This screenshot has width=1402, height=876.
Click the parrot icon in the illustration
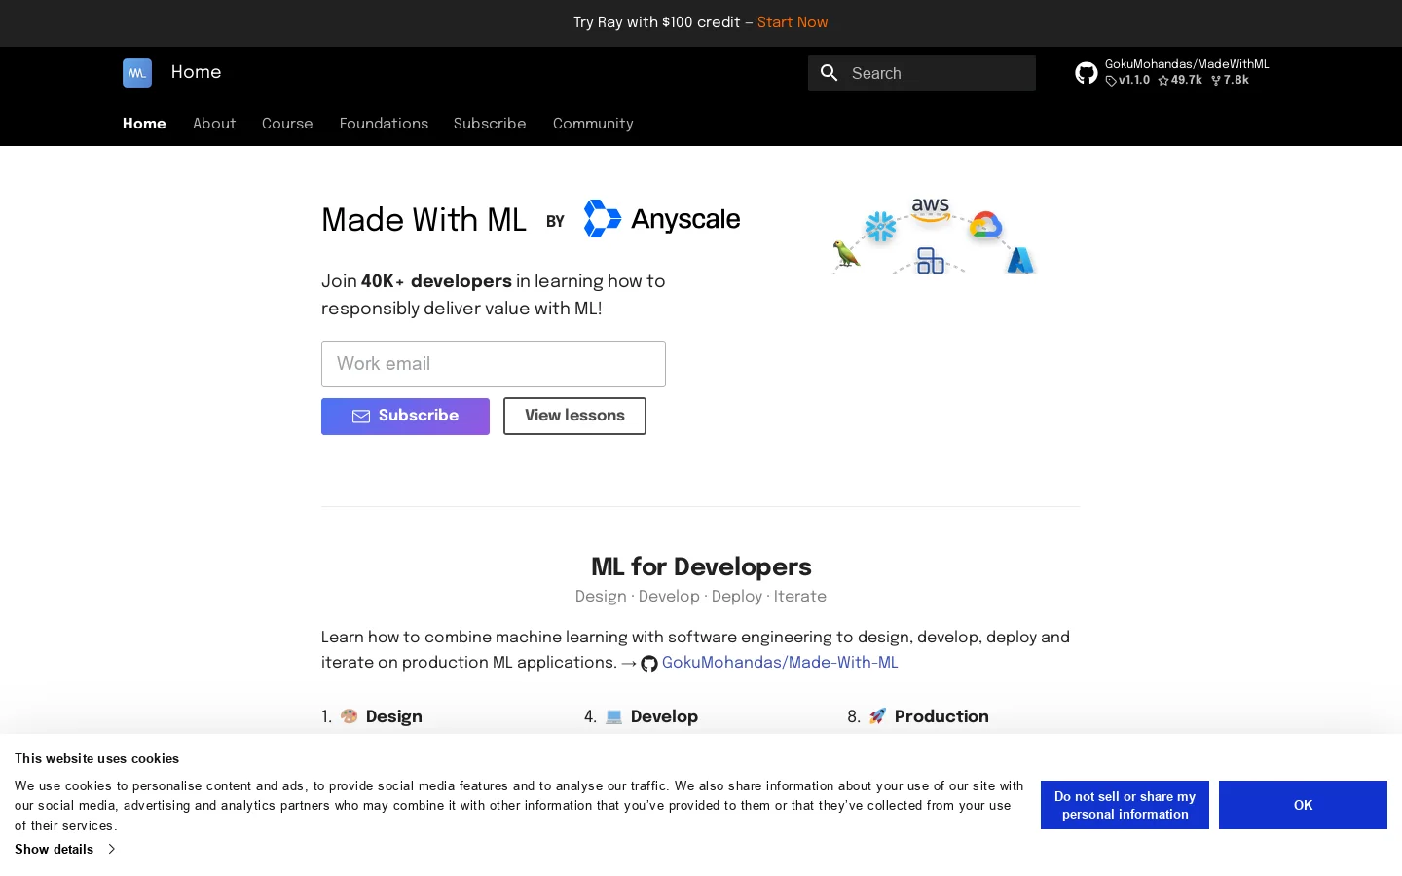click(846, 254)
